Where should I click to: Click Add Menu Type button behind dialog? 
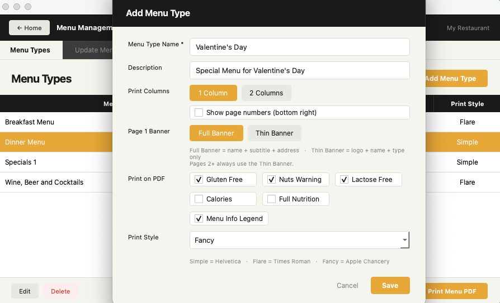click(x=456, y=78)
